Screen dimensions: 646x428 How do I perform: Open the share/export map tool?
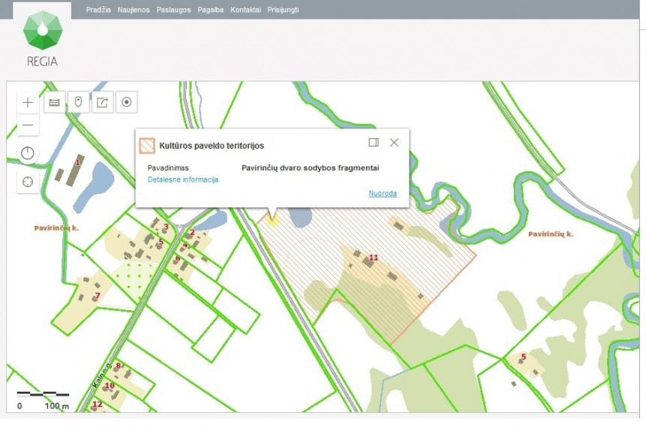click(x=102, y=102)
